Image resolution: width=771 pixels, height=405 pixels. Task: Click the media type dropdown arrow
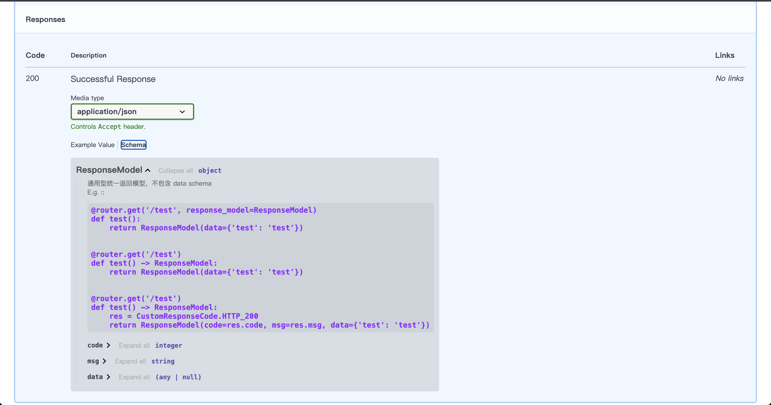[x=182, y=112]
